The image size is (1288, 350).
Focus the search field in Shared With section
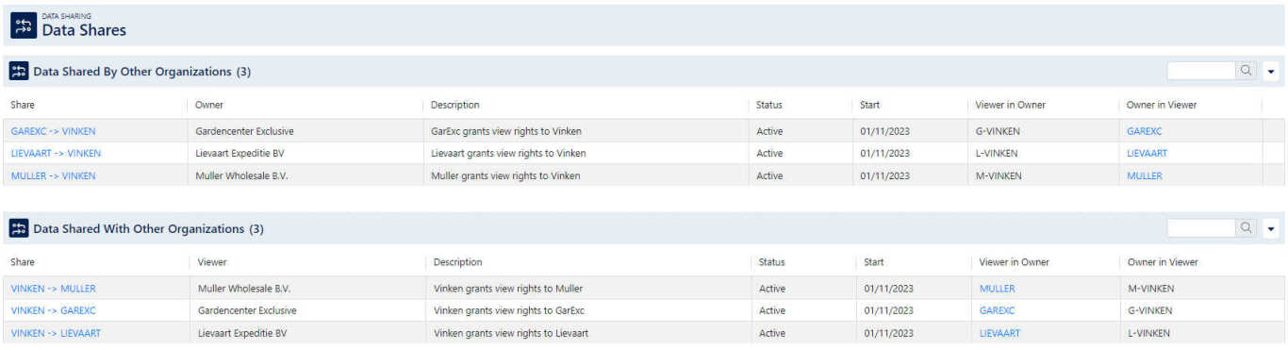coord(1201,227)
